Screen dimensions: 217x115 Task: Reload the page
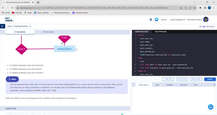point(12,8)
